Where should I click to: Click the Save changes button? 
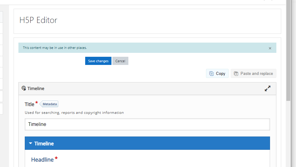pos(98,61)
